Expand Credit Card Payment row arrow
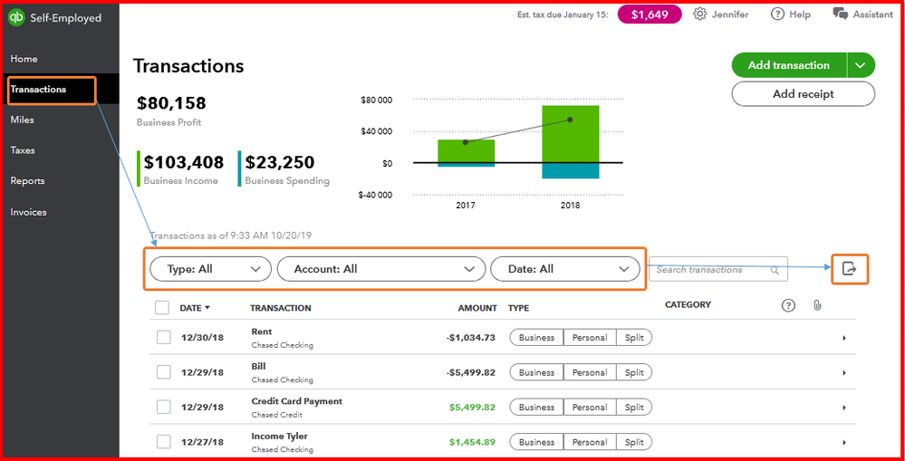Image resolution: width=905 pixels, height=461 pixels. 844,408
